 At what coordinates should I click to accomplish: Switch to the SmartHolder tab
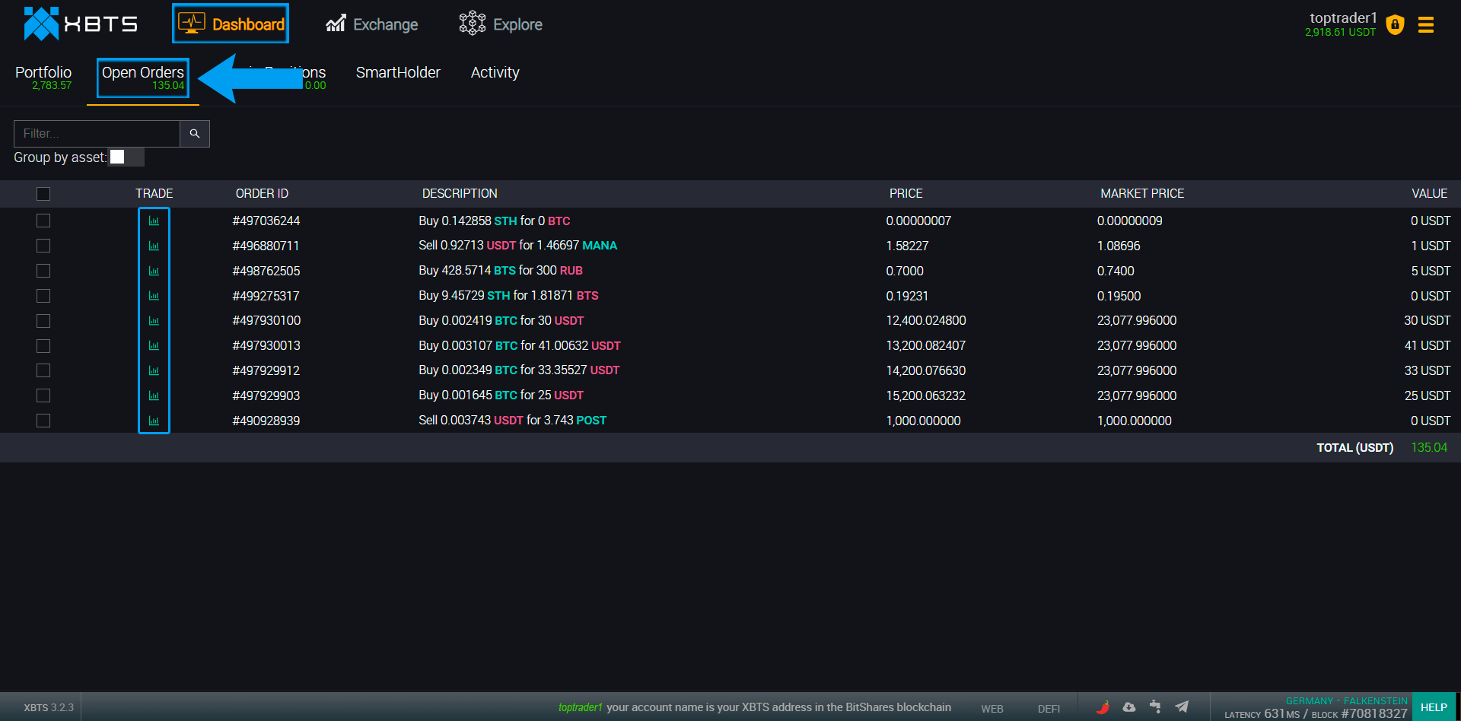point(398,72)
